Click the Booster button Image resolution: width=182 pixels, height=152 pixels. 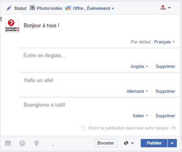[x=105, y=143]
